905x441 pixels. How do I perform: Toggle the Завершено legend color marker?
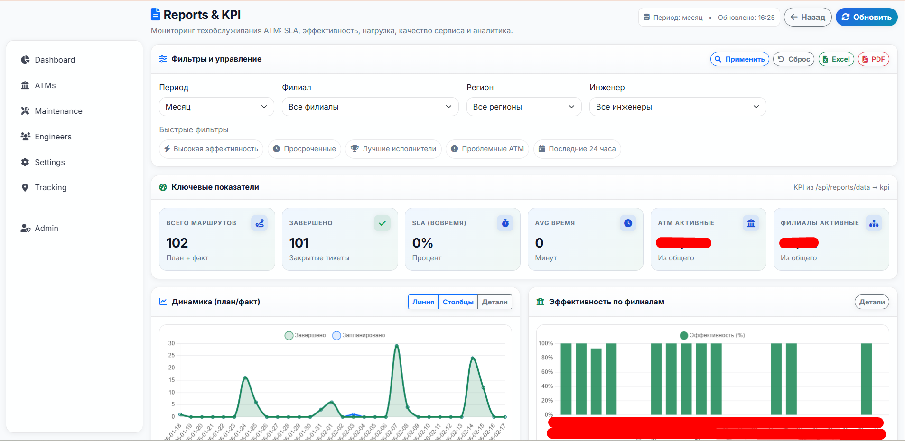coord(289,335)
